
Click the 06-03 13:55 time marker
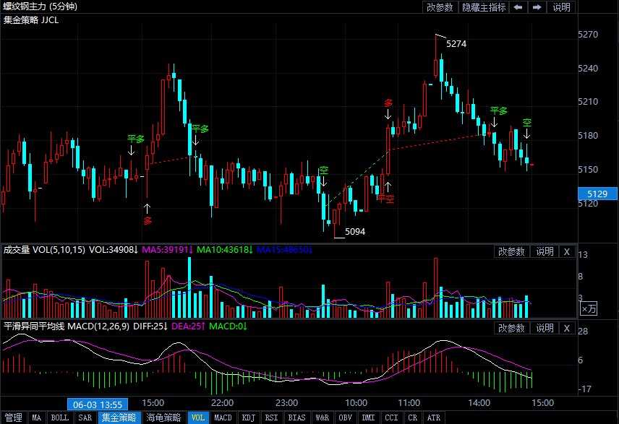tap(98, 404)
